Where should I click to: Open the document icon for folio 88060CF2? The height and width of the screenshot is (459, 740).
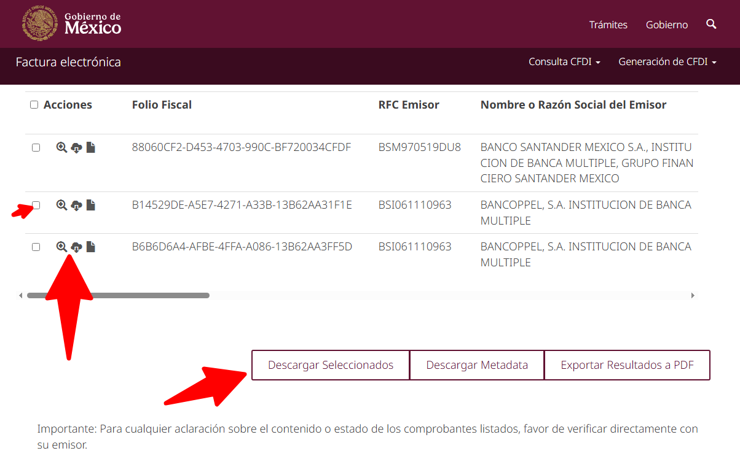(90, 148)
